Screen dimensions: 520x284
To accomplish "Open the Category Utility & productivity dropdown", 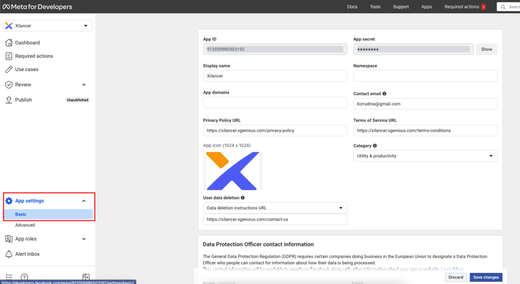I will (425, 156).
